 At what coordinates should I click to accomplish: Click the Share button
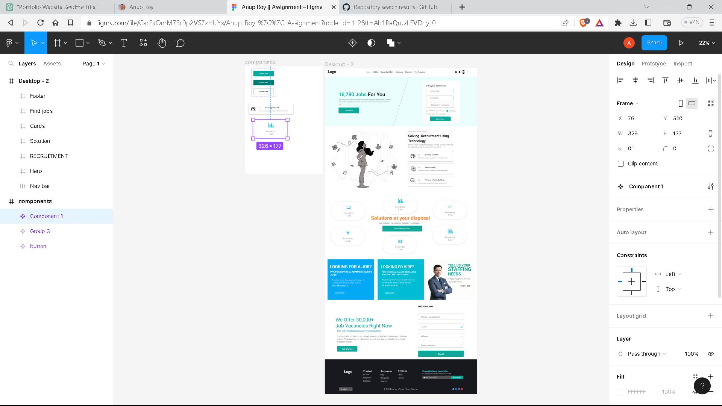pyautogui.click(x=654, y=42)
